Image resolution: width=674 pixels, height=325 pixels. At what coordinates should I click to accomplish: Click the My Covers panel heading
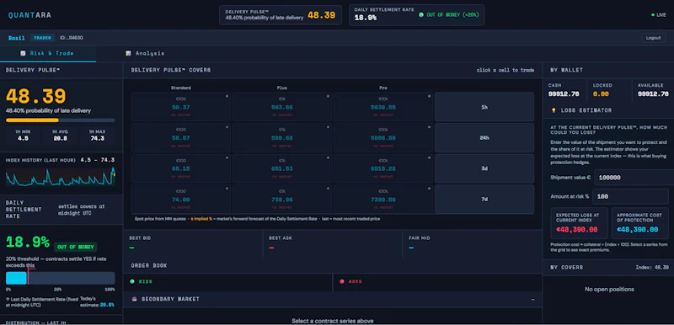[x=566, y=267]
